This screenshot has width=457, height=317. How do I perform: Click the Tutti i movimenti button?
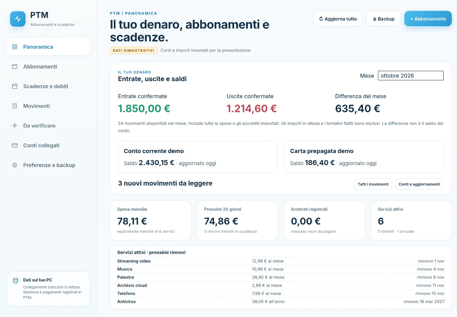point(373,184)
